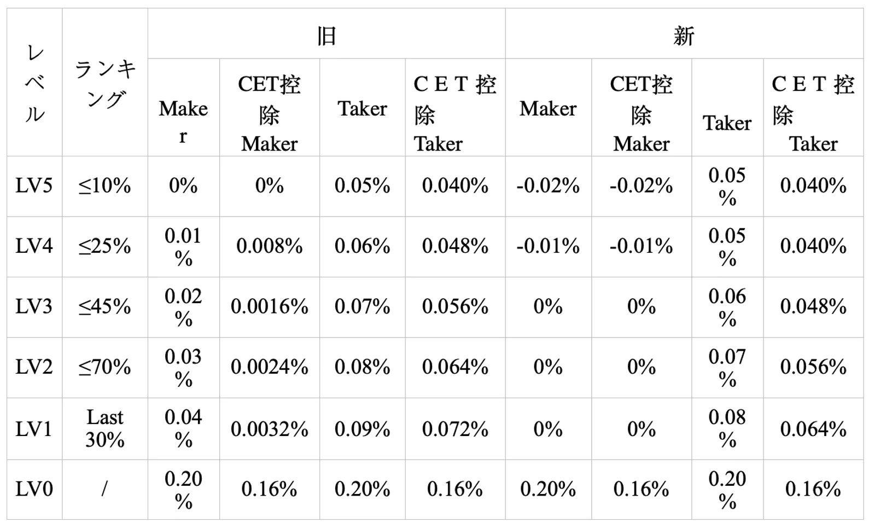Select the slash ranking cell for LV0
875x529 pixels.
click(105, 489)
